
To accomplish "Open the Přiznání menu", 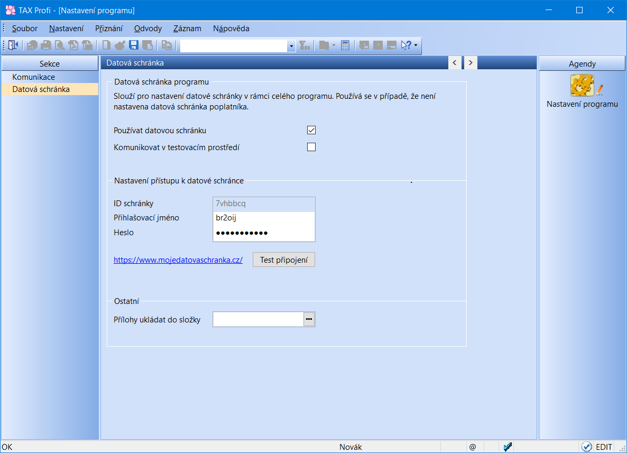I will coord(109,29).
